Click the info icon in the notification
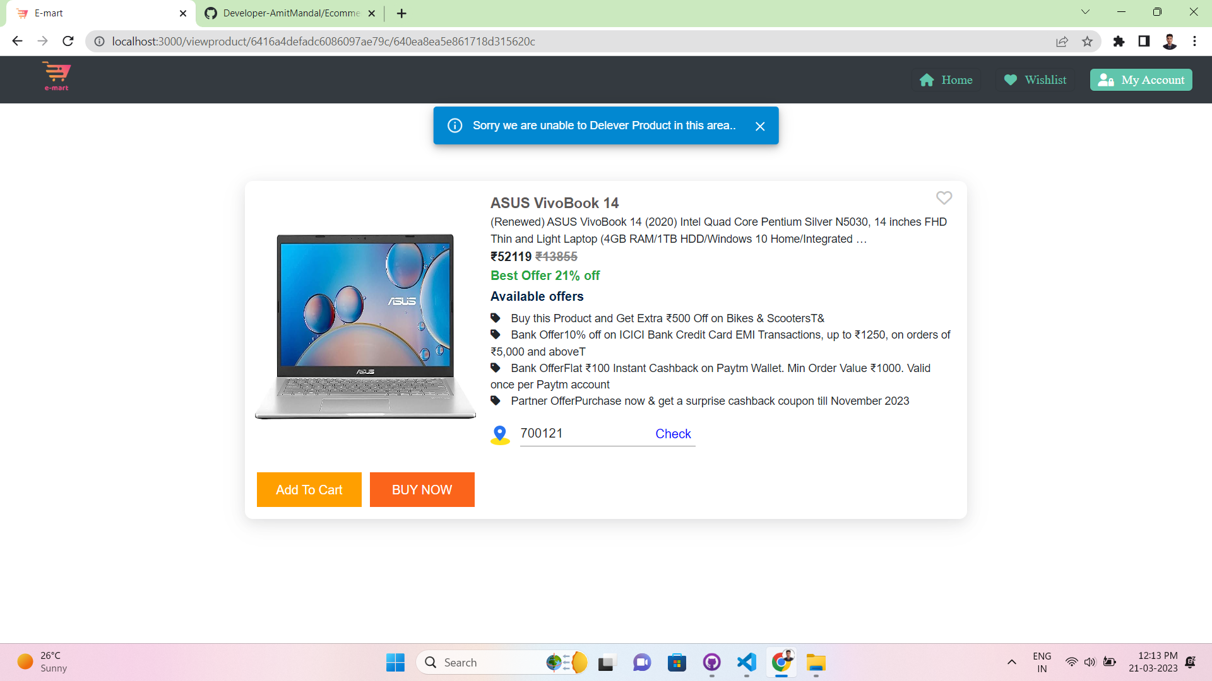Image resolution: width=1212 pixels, height=681 pixels. click(x=454, y=125)
